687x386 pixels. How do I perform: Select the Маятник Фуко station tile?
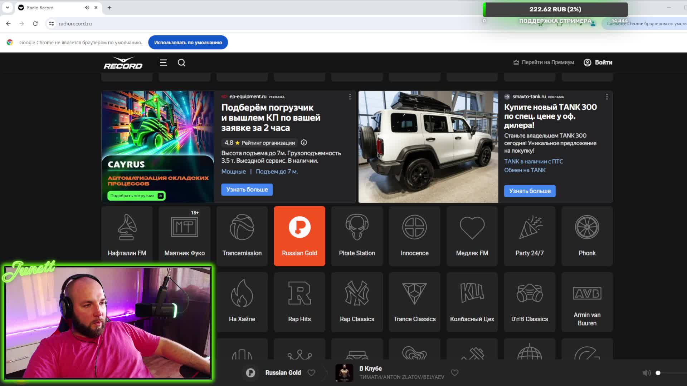coord(184,236)
